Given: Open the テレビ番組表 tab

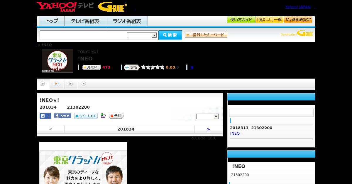Looking at the screenshot, I should coord(85,21).
